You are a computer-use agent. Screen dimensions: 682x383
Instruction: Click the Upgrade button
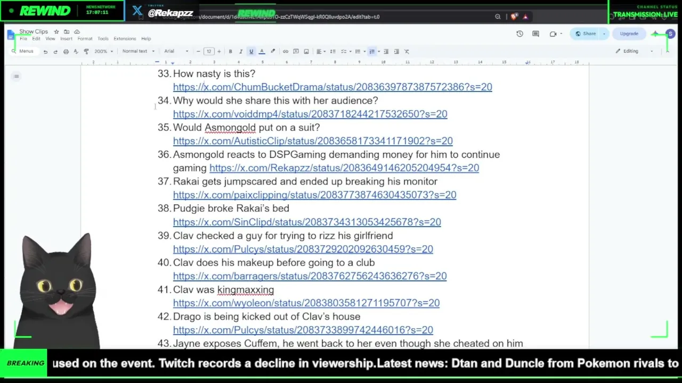click(x=629, y=34)
